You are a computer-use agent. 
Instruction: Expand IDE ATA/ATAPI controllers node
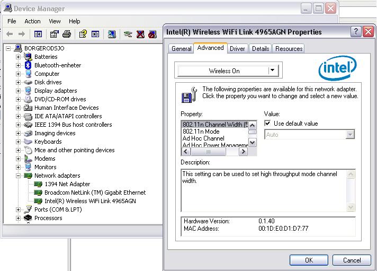18,116
